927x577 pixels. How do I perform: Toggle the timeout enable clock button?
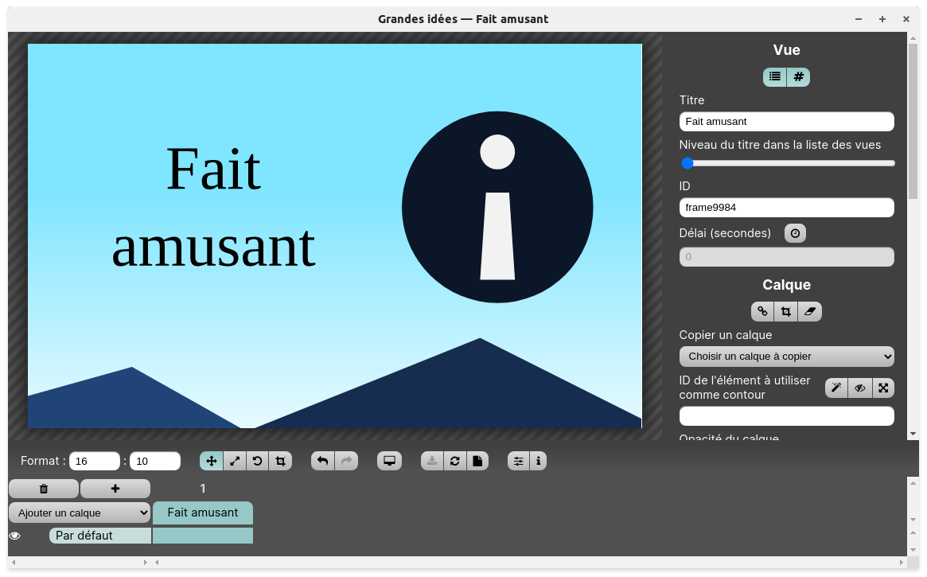795,233
